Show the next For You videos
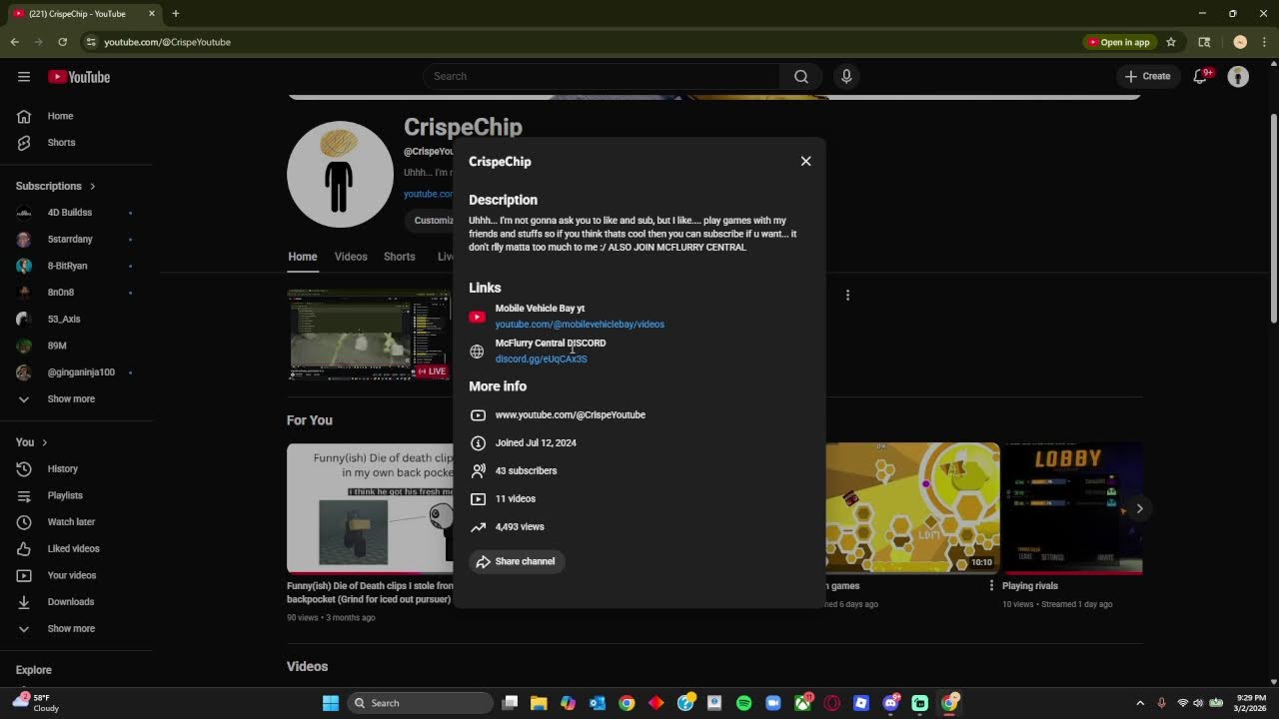This screenshot has width=1279, height=719. click(1139, 508)
